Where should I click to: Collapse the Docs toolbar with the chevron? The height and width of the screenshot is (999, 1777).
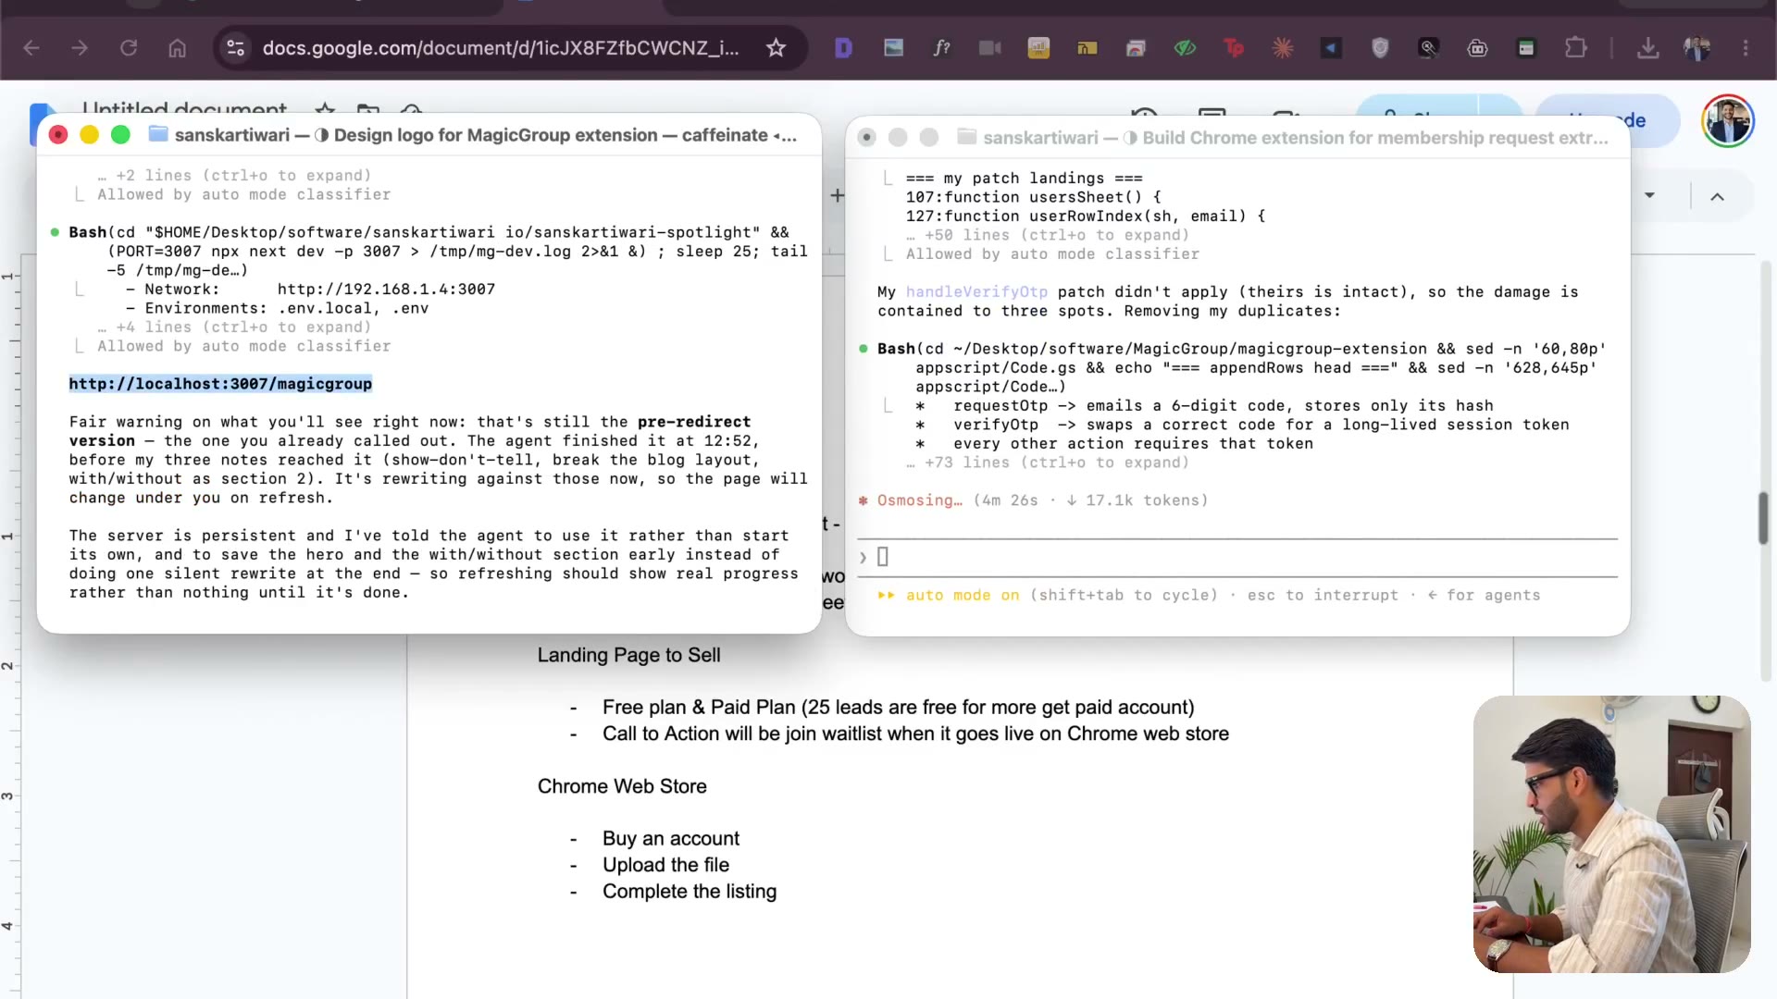[x=1717, y=196]
